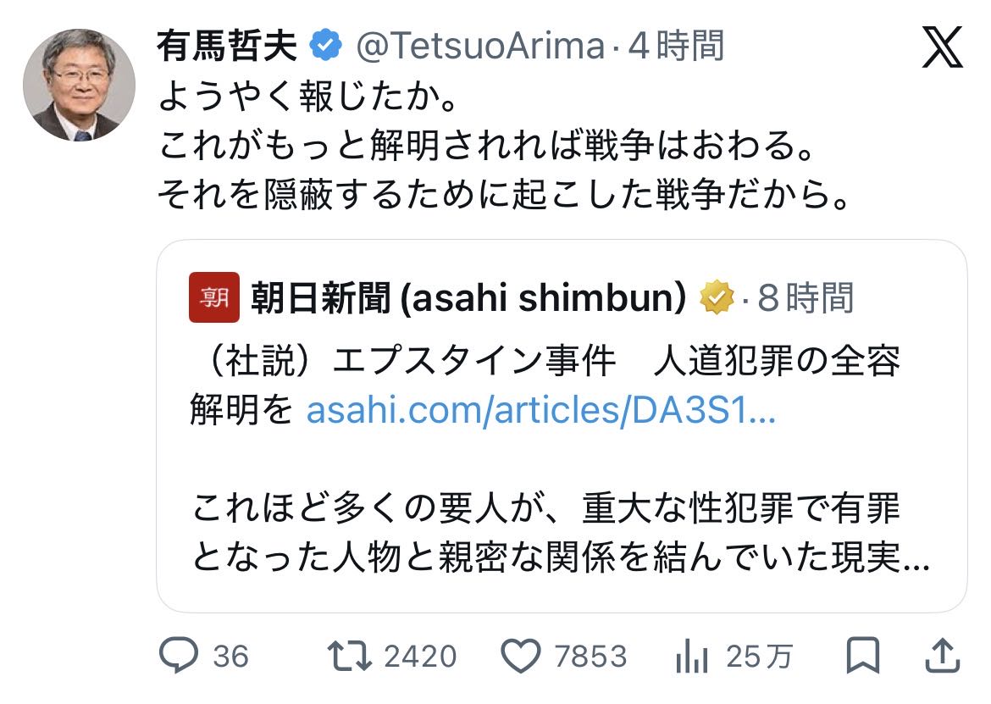
Task: Click the 4時間 post timestamp
Action: (676, 46)
